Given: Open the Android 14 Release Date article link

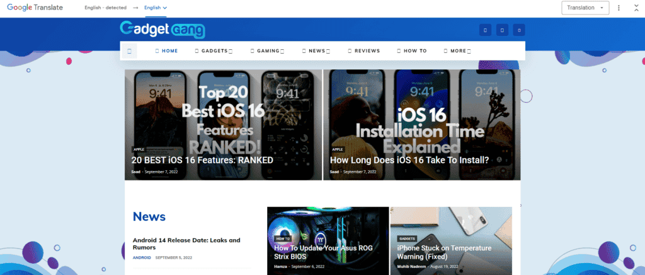Looking at the screenshot, I should (186, 243).
